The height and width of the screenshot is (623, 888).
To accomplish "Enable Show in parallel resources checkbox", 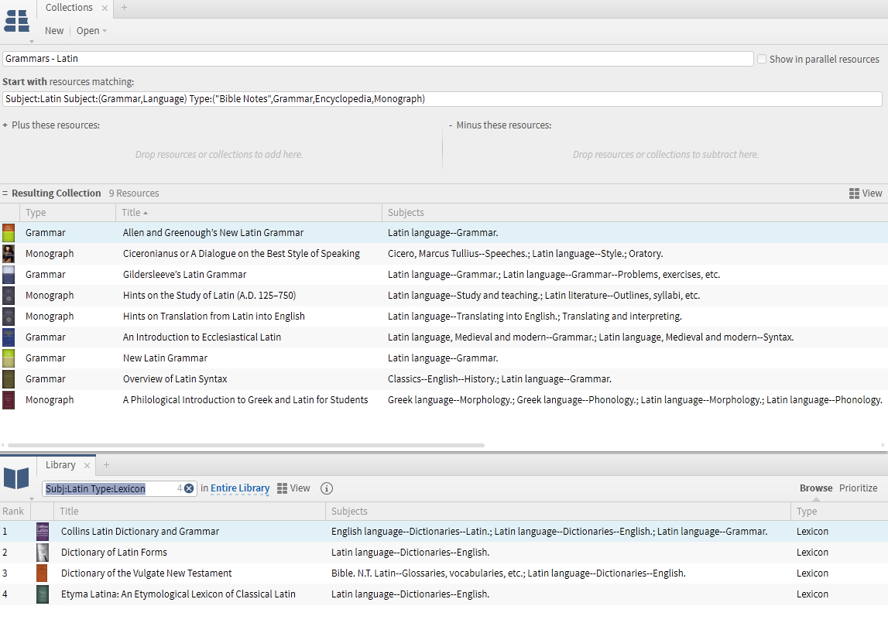I will click(x=762, y=59).
